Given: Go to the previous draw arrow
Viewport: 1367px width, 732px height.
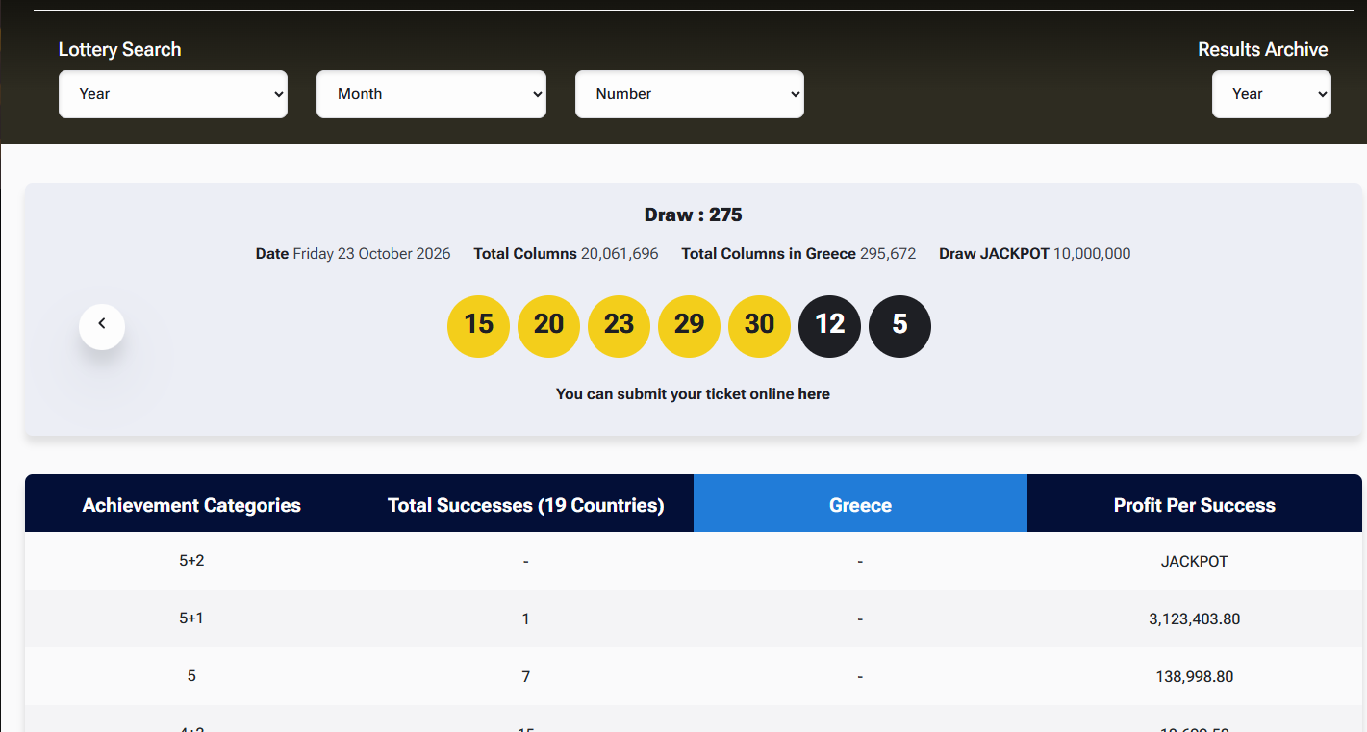Looking at the screenshot, I should click(102, 326).
